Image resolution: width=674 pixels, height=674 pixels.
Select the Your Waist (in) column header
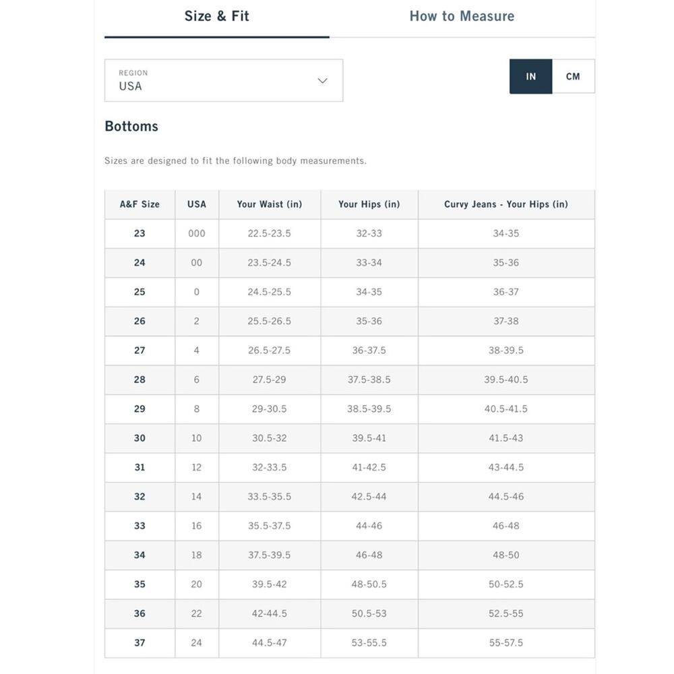(x=270, y=204)
